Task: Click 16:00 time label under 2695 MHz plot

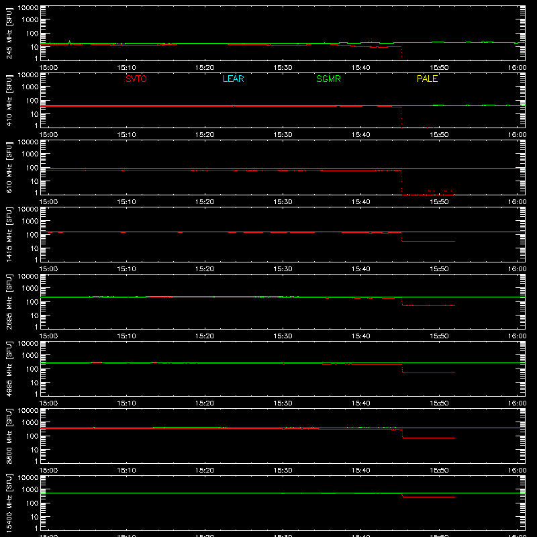Action: (x=517, y=336)
